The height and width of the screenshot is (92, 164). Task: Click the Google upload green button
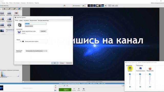65,90
